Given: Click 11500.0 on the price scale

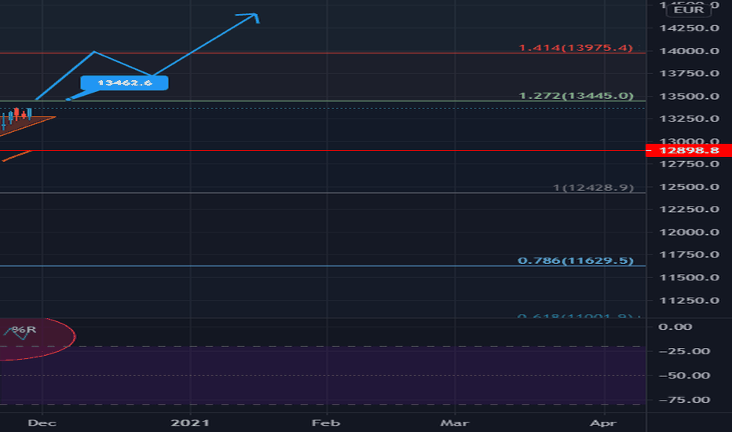Looking at the screenshot, I should (689, 277).
